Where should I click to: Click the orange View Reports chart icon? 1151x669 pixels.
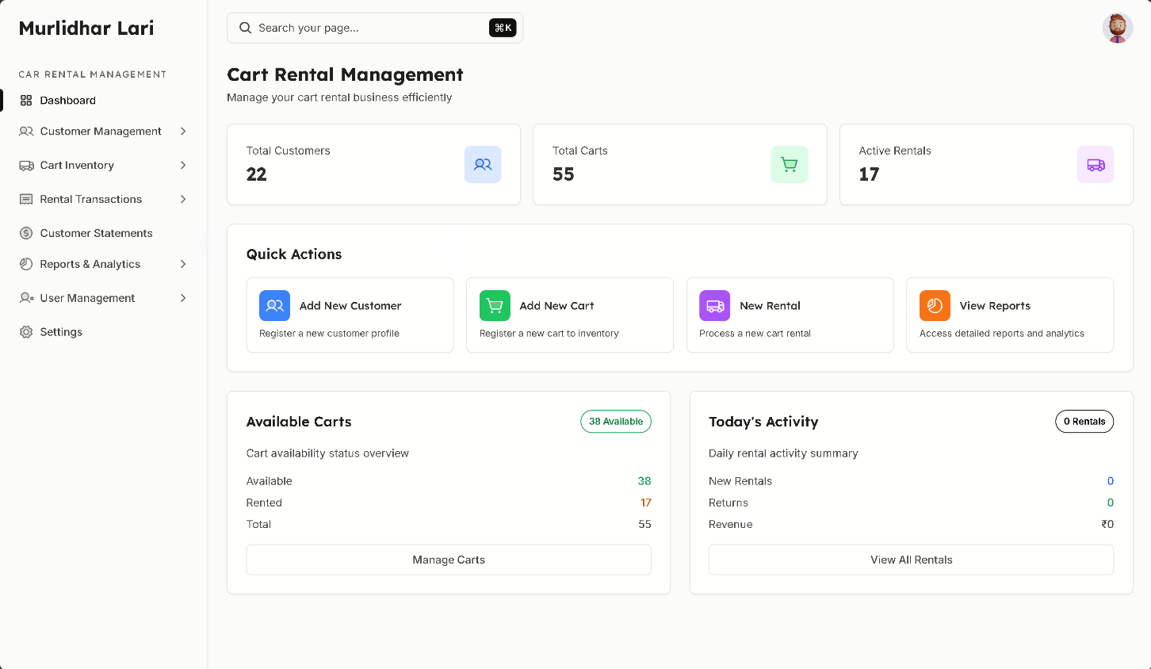pyautogui.click(x=935, y=305)
